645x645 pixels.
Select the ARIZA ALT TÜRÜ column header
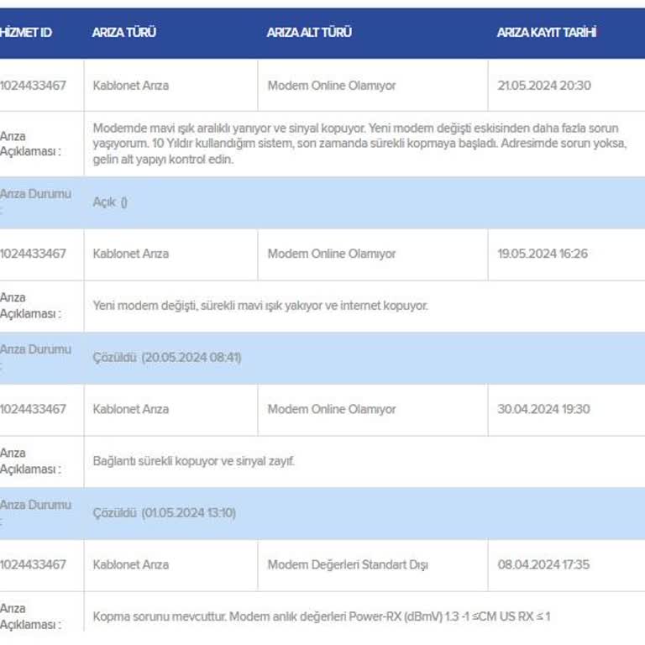pyautogui.click(x=309, y=33)
